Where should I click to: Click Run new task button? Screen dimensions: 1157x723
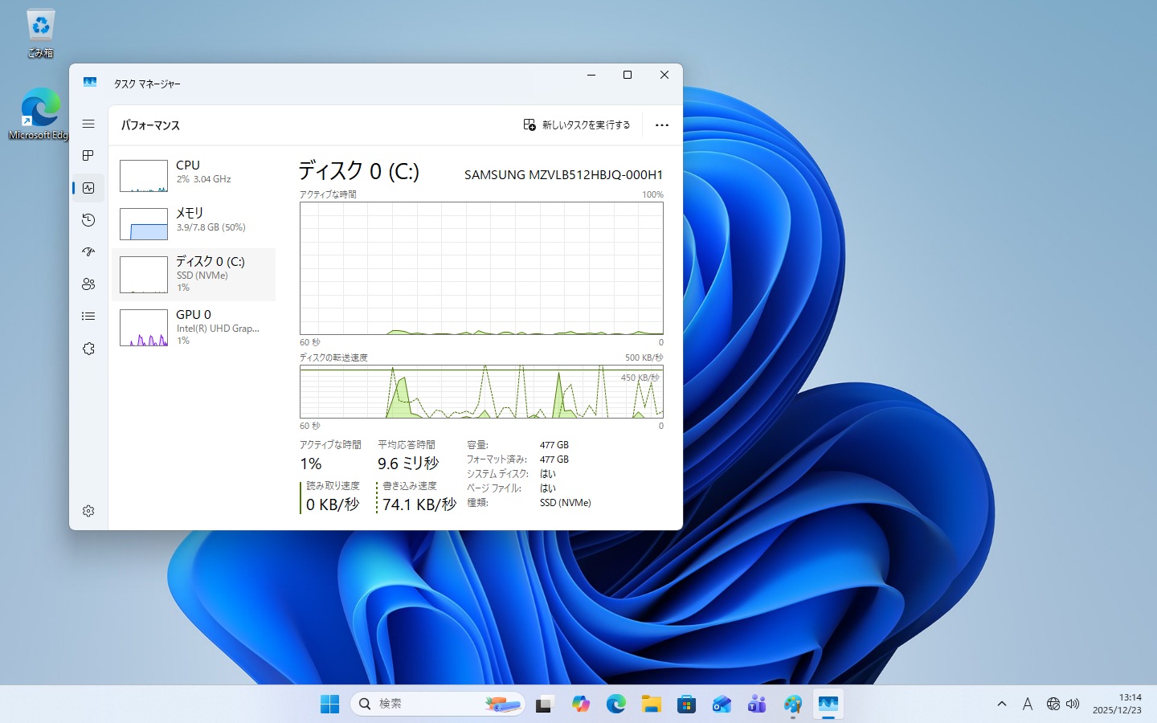pos(577,125)
